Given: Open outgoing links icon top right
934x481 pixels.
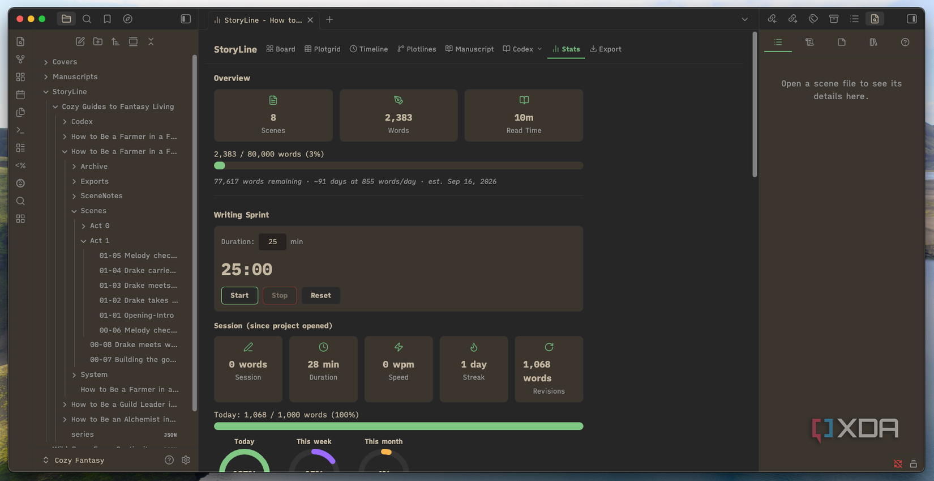Looking at the screenshot, I should coord(792,19).
